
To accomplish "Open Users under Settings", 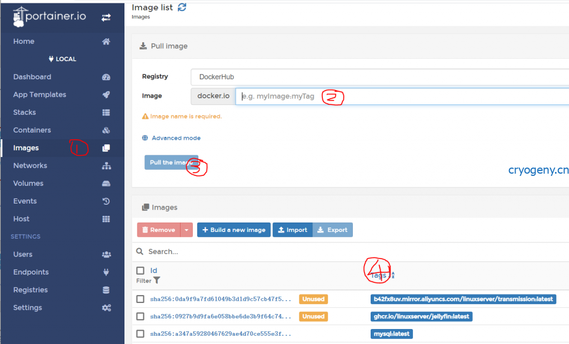I will click(23, 255).
